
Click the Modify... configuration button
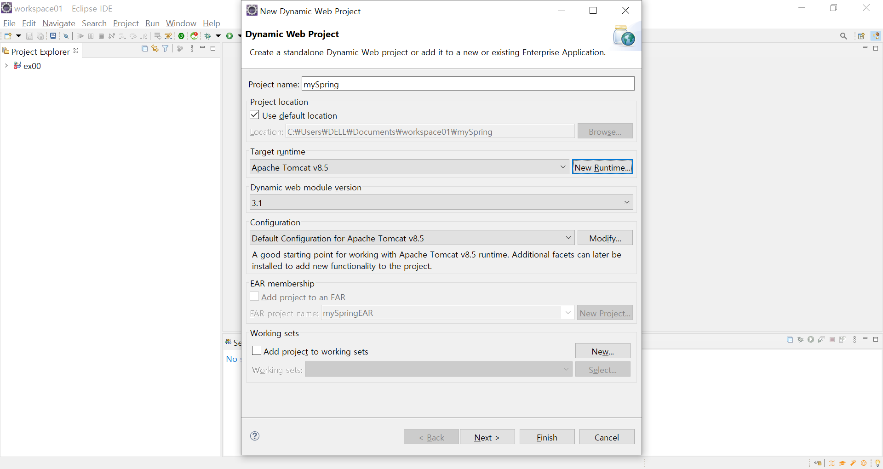pos(605,238)
